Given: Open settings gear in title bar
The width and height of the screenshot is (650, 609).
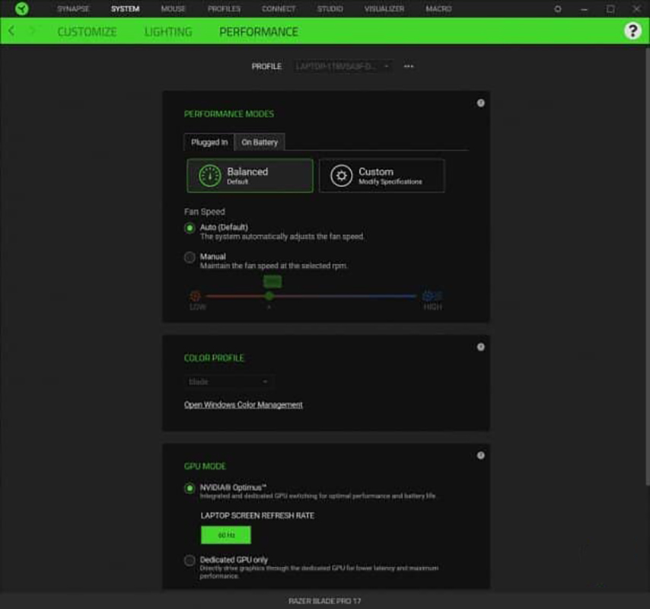Looking at the screenshot, I should tap(558, 8).
